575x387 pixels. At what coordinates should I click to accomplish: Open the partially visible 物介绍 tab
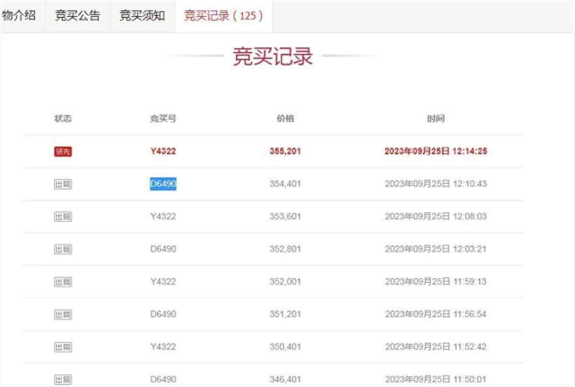[19, 16]
